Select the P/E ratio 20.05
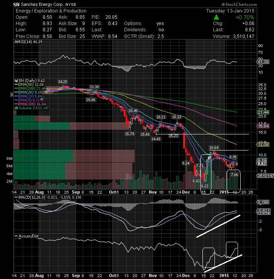The height and width of the screenshot is (279, 274). click(112, 17)
